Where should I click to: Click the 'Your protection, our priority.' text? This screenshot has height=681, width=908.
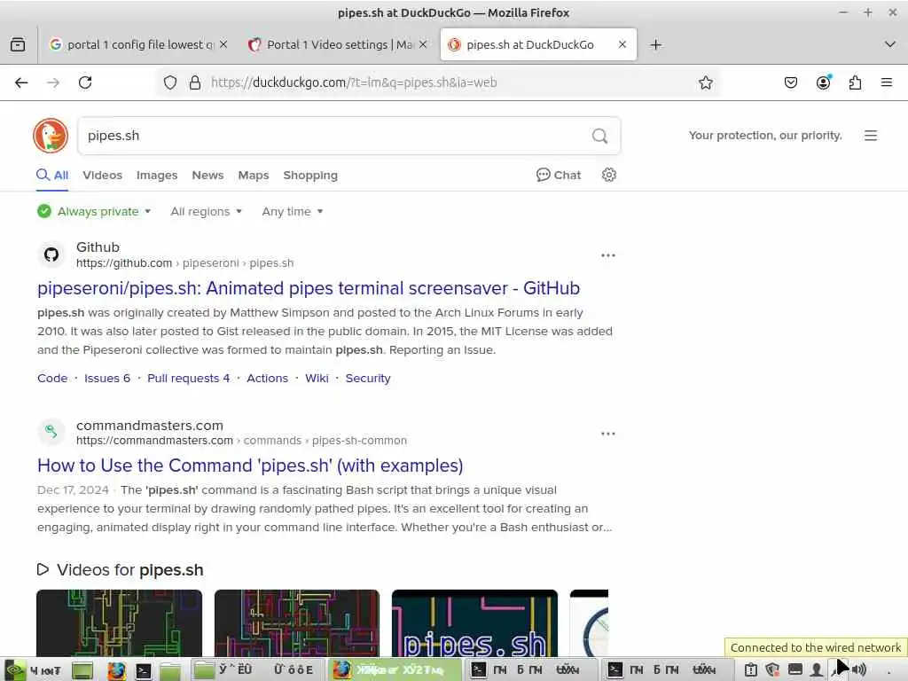pos(765,136)
